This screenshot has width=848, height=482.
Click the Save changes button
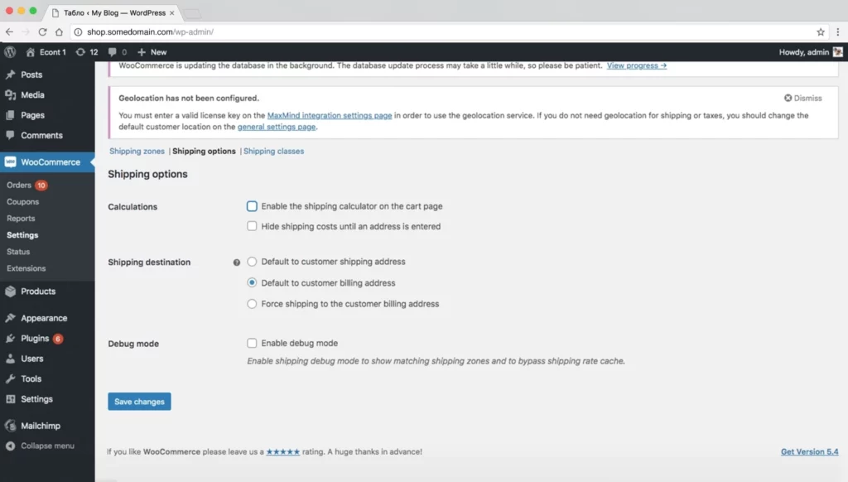[139, 401]
